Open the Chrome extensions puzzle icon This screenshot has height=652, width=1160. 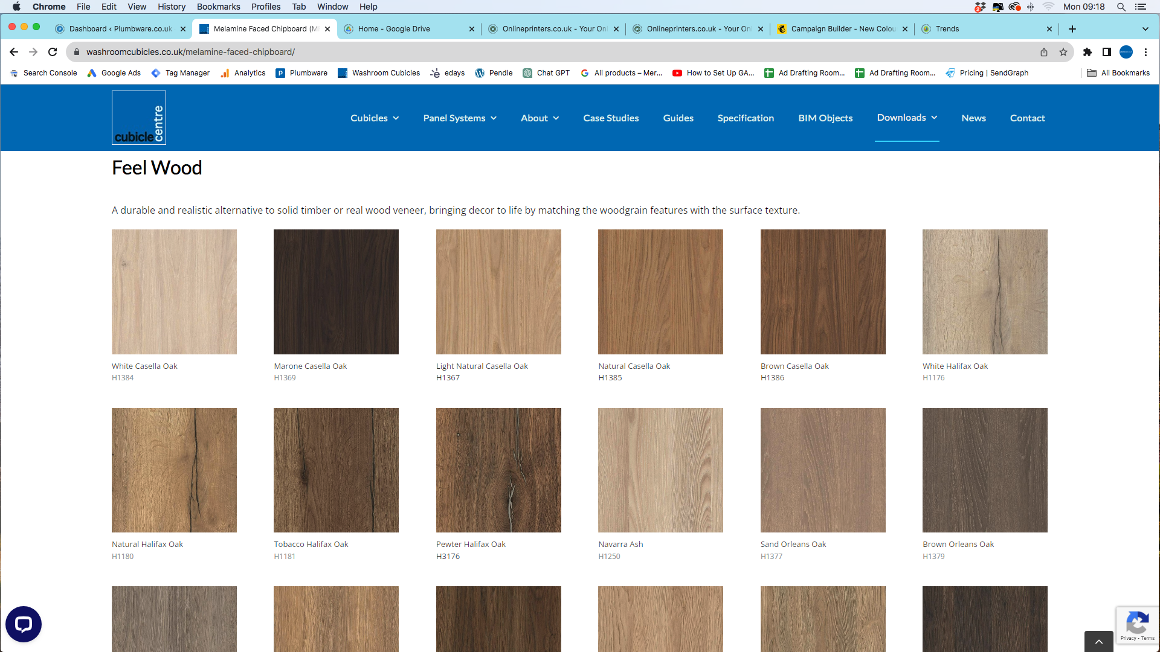(1087, 52)
